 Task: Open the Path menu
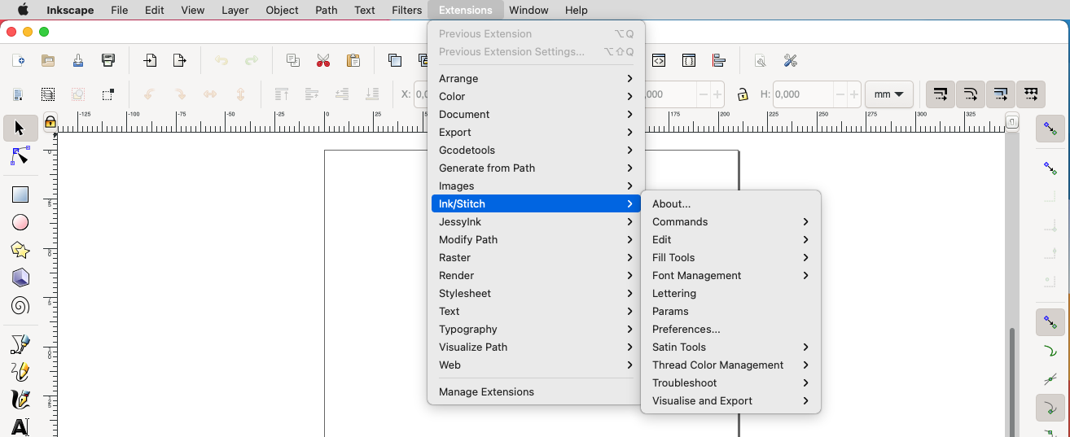pyautogui.click(x=326, y=10)
